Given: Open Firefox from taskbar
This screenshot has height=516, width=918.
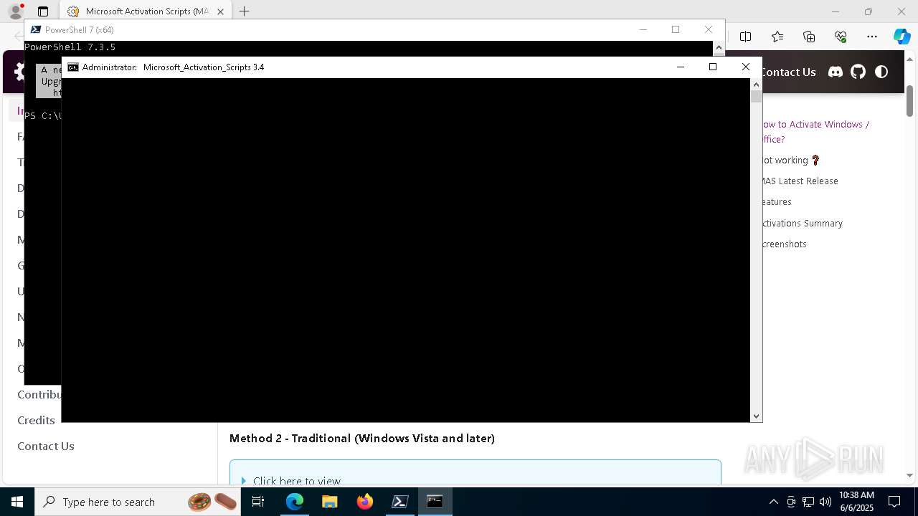Looking at the screenshot, I should [365, 502].
